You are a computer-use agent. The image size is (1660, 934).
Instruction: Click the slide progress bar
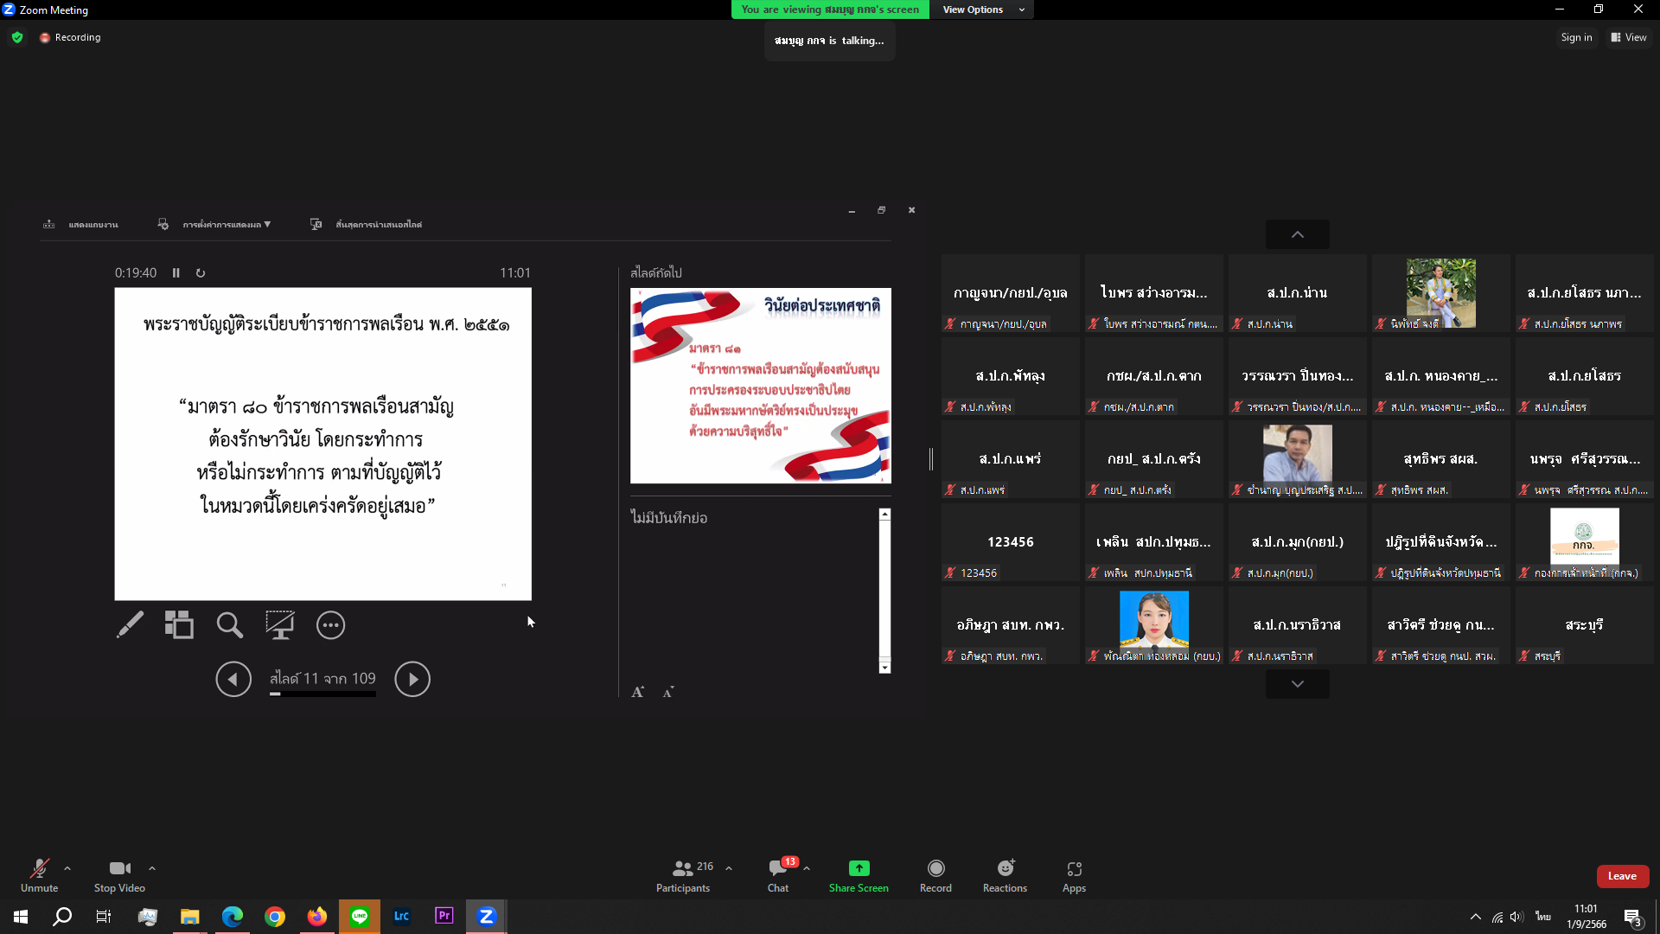[x=322, y=694]
